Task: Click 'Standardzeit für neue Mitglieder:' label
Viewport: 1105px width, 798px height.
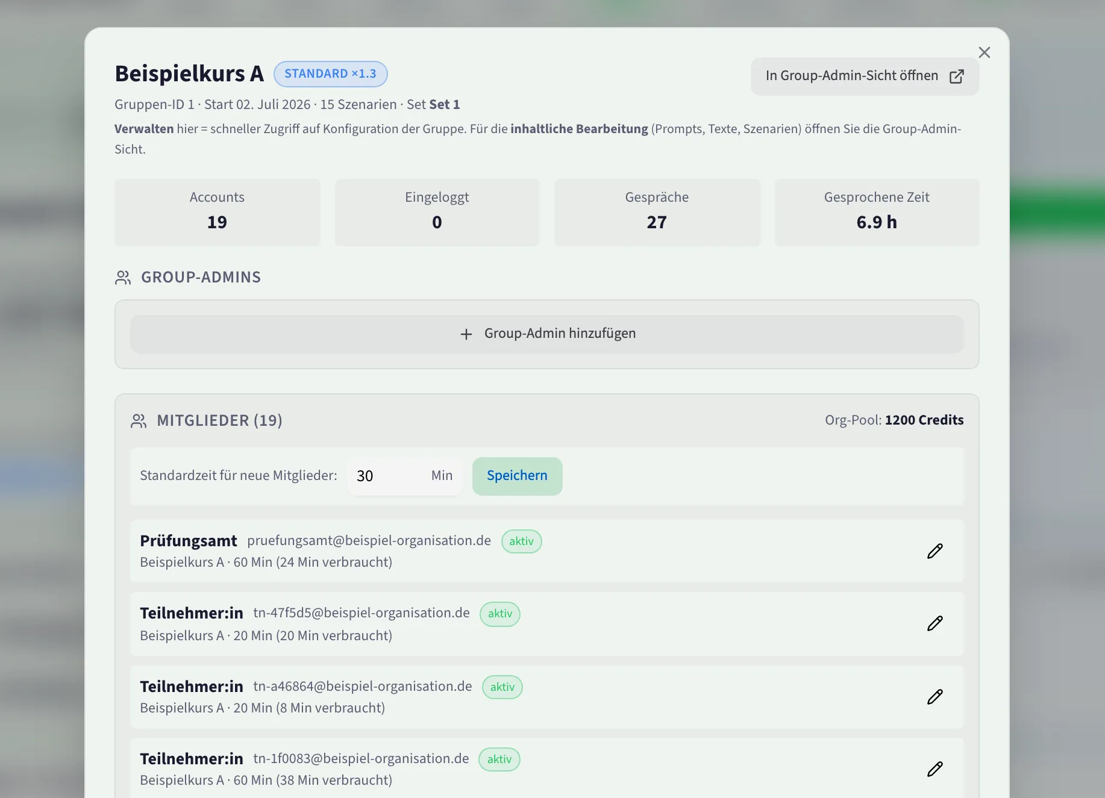Action: [239, 475]
